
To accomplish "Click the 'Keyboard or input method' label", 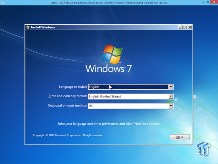I will click(68, 106).
